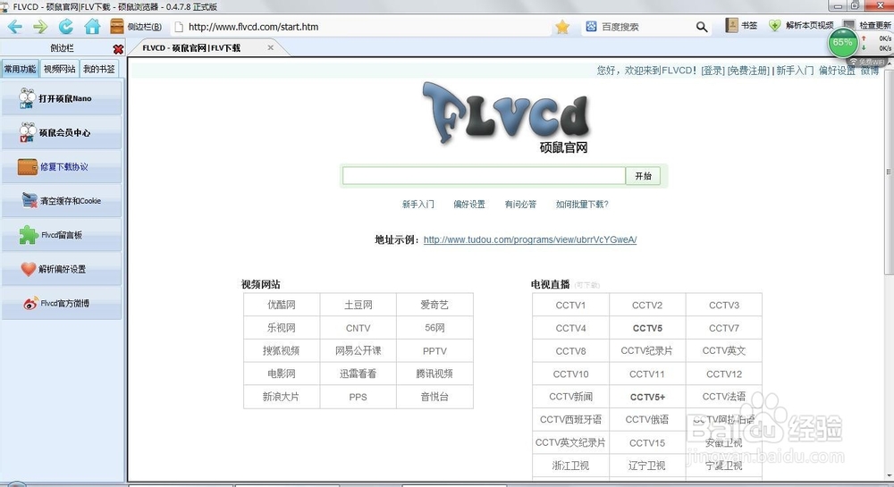Select 迅雷看看 video site cell
The height and width of the screenshot is (487, 894).
(x=358, y=374)
